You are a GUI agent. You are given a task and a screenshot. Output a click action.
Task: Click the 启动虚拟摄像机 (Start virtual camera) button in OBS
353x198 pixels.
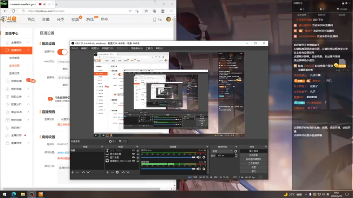[253, 159]
